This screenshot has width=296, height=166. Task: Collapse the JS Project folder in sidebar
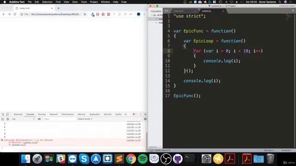coord(152,15)
